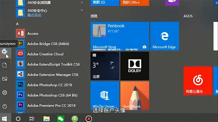Launch Adobe Creative Cloud
Screen dimensions: 218x122
tap(49, 54)
